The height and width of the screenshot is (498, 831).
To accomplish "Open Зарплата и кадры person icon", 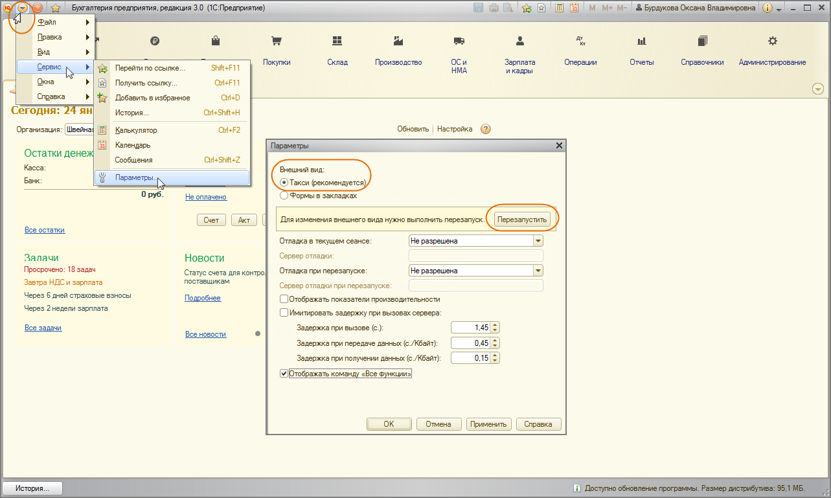I will coord(519,42).
